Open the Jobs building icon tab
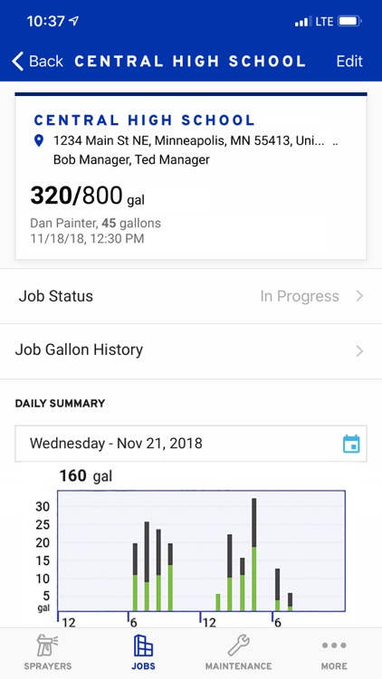 click(x=143, y=646)
